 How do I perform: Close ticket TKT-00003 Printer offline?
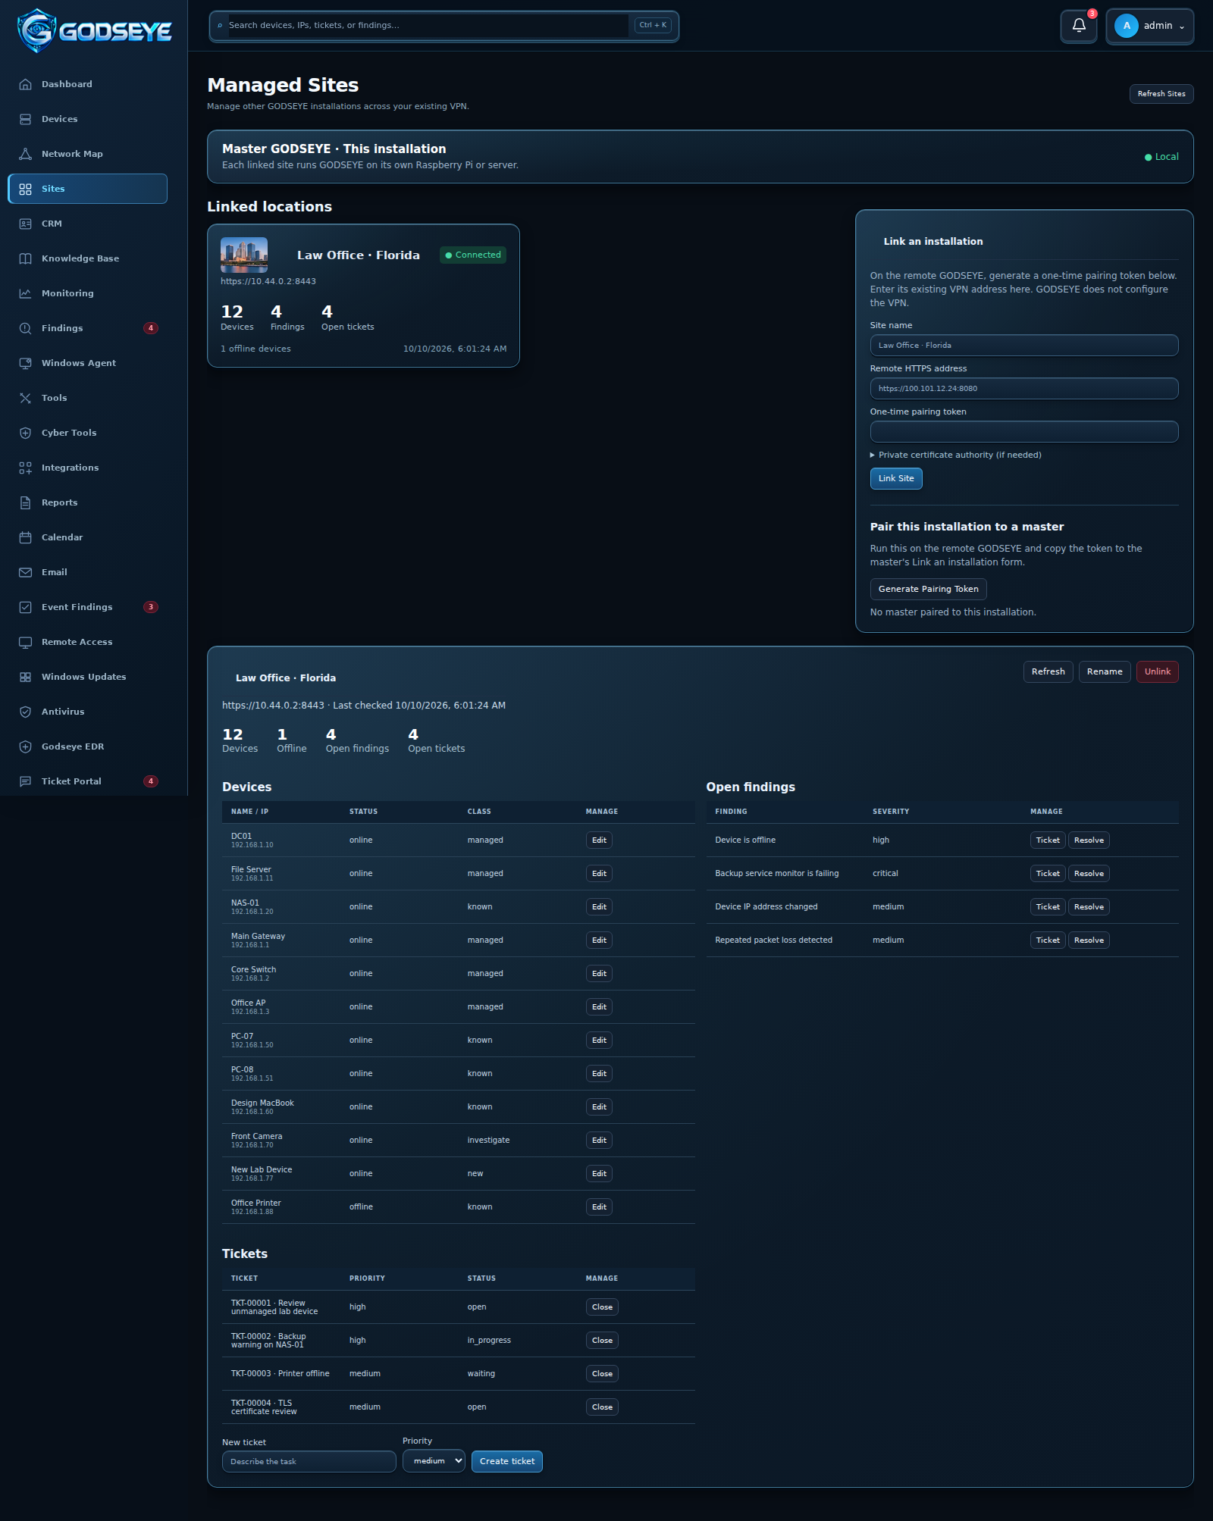(602, 1373)
